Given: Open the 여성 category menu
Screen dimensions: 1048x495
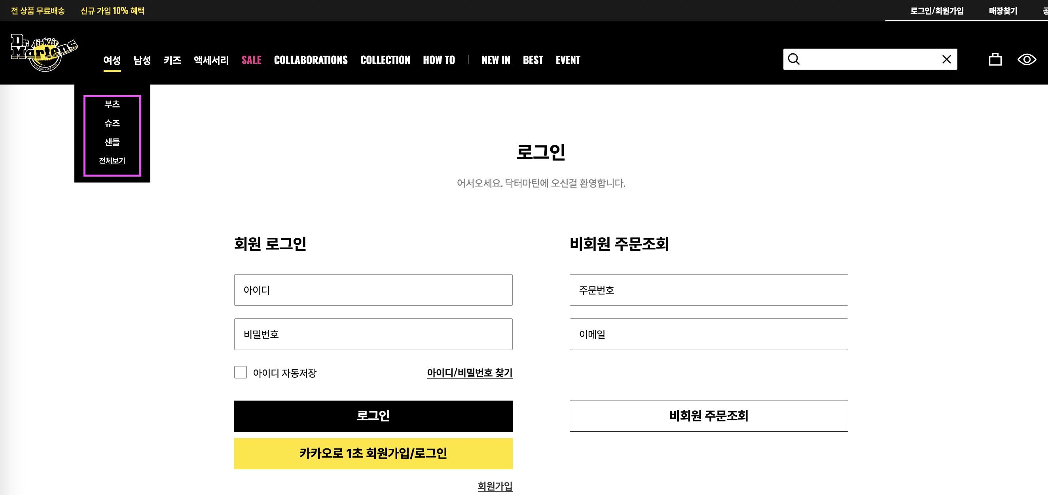Looking at the screenshot, I should click(112, 60).
